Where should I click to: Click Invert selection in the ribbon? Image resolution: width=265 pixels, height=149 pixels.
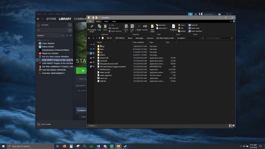(195, 31)
